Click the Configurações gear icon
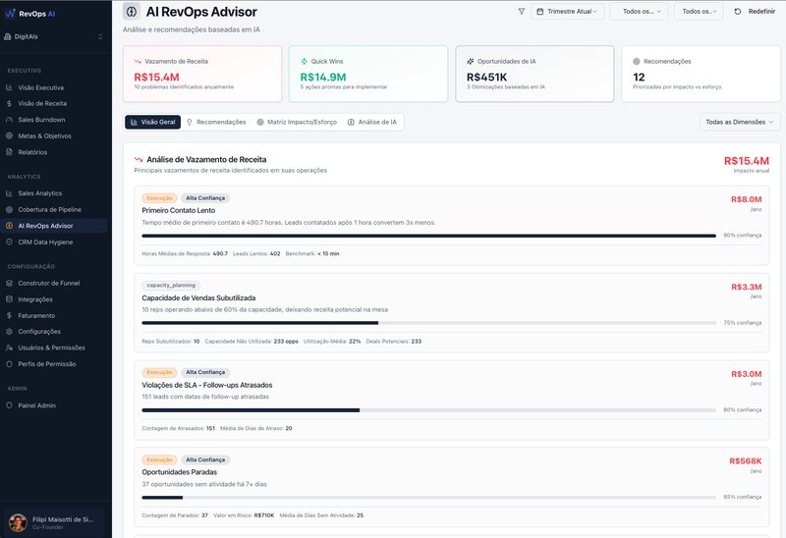 coord(9,332)
